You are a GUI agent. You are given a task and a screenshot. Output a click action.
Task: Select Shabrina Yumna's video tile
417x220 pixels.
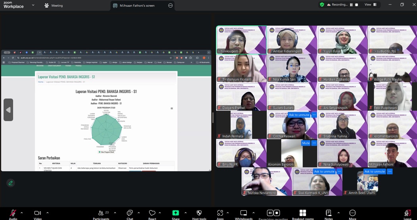(x=342, y=125)
